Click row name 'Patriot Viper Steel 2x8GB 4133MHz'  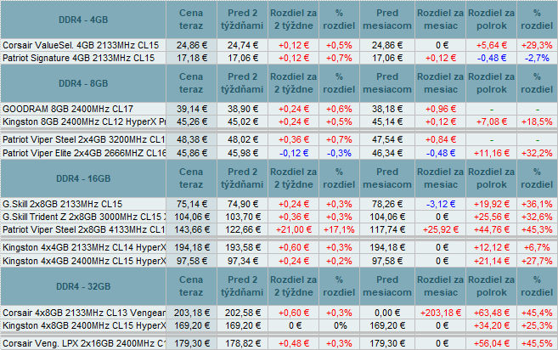click(x=83, y=229)
